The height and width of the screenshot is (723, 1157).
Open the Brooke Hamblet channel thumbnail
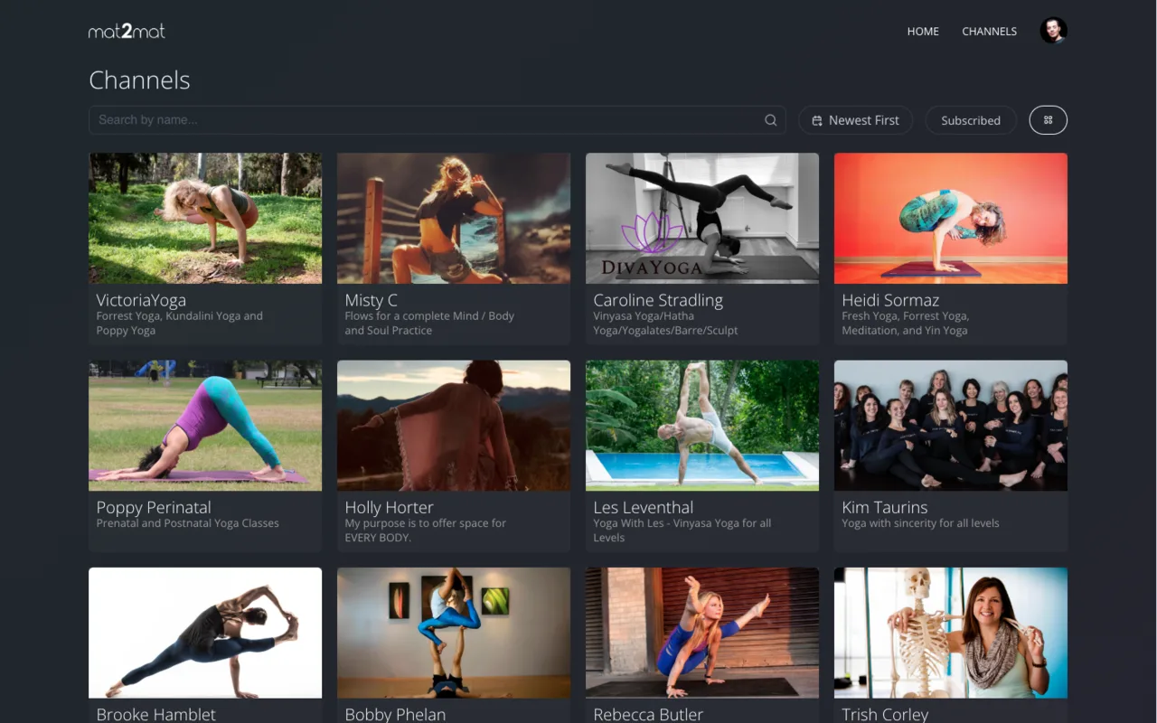tap(205, 633)
